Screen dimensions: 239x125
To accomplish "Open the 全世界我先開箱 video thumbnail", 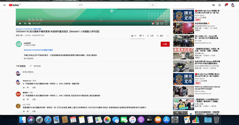I will pyautogui.click(x=184, y=28).
